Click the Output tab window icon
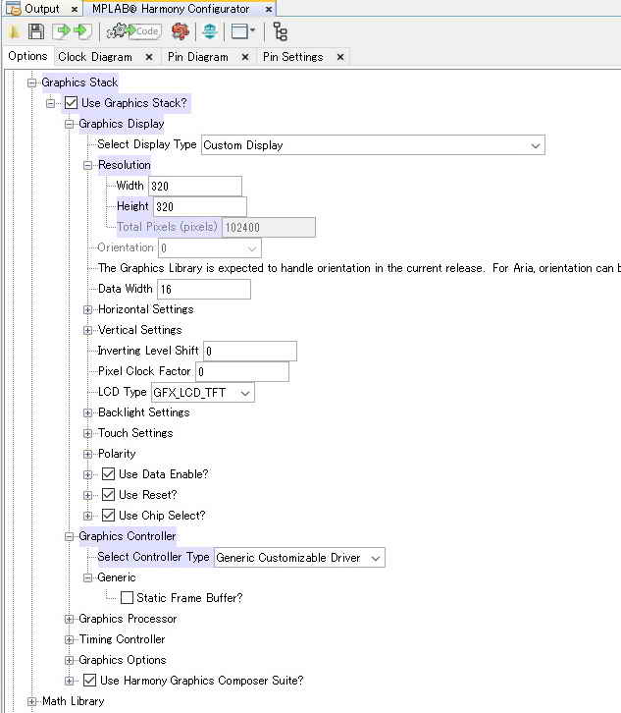Screen dimensions: 621x713 [x=13, y=8]
